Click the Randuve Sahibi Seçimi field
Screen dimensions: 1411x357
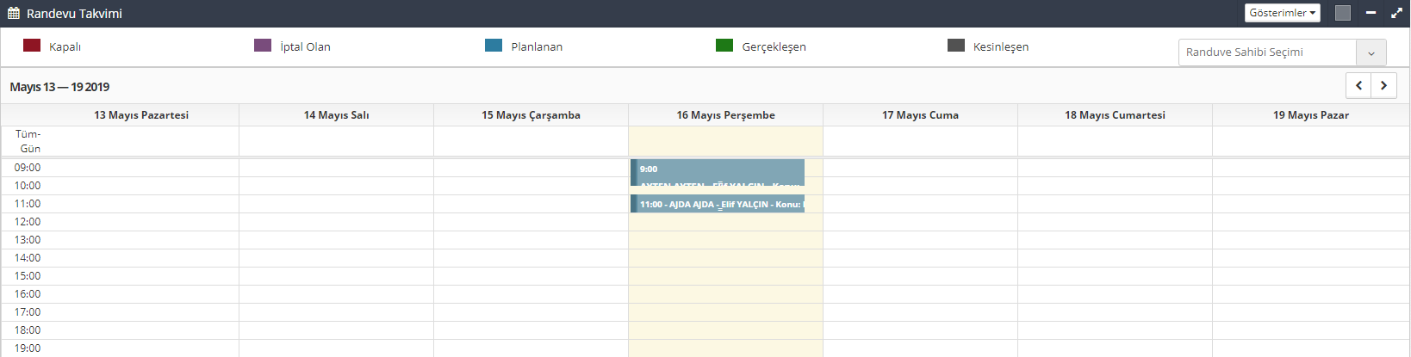click(1266, 52)
